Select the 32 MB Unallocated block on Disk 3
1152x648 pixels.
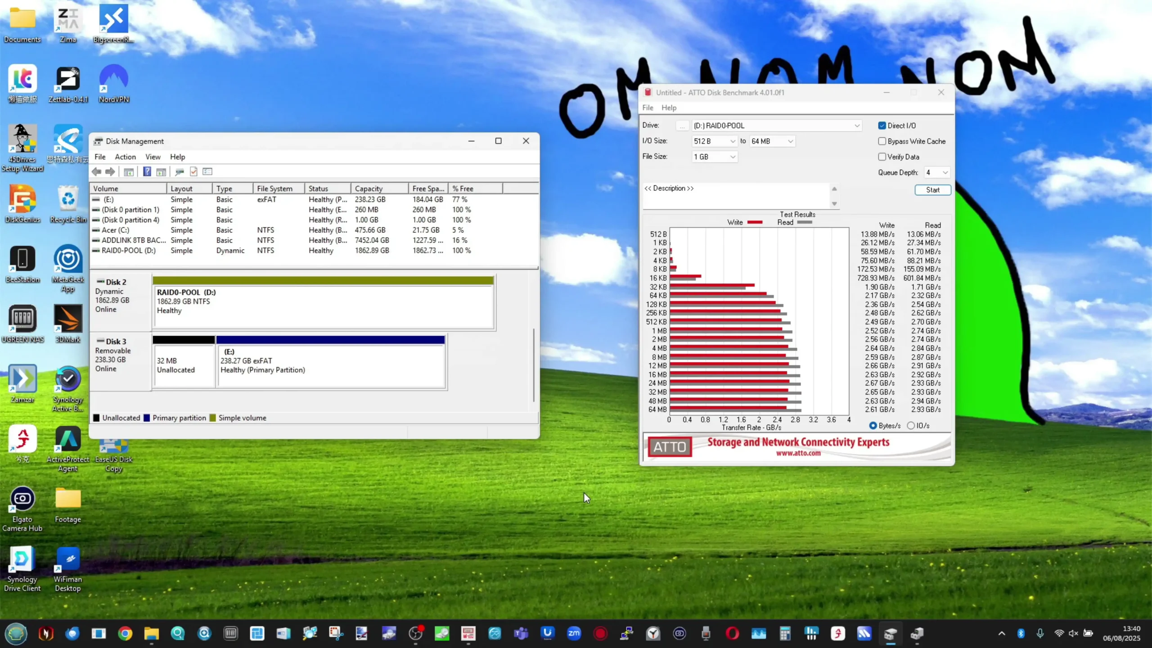[x=184, y=362]
